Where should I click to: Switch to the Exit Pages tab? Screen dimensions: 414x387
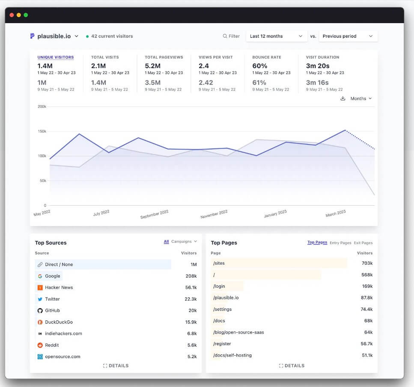click(363, 243)
